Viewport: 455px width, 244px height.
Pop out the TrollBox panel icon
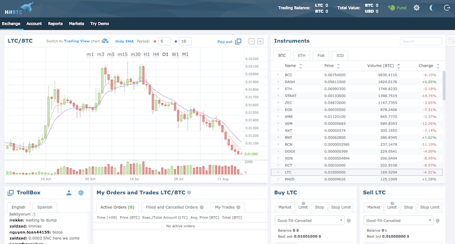10,192
